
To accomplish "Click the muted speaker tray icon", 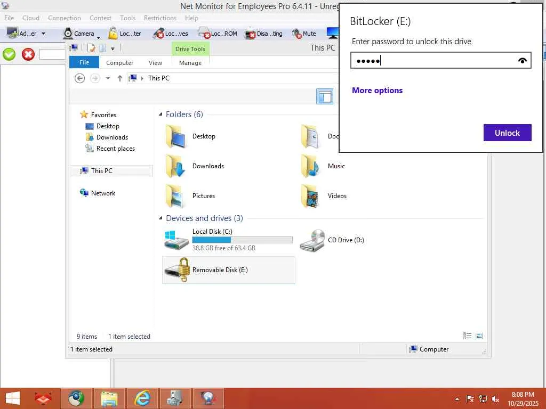I will pyautogui.click(x=496, y=399).
